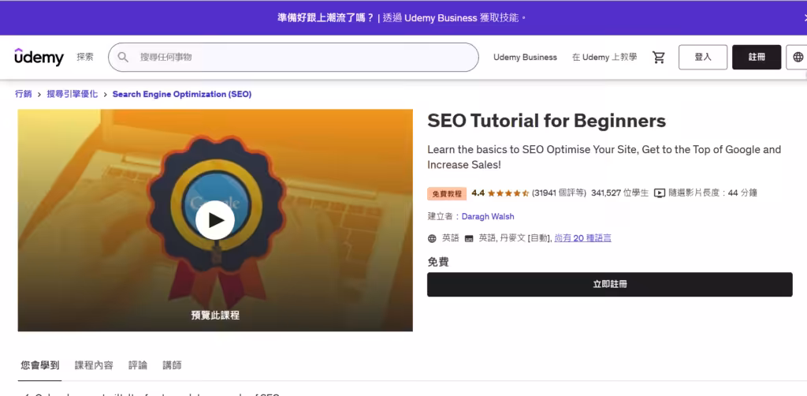Select the 您會學到 tab
This screenshot has width=807, height=396.
pyautogui.click(x=39, y=365)
